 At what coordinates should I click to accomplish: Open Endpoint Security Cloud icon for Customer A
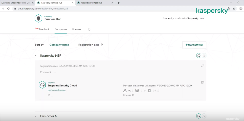[199, 116]
